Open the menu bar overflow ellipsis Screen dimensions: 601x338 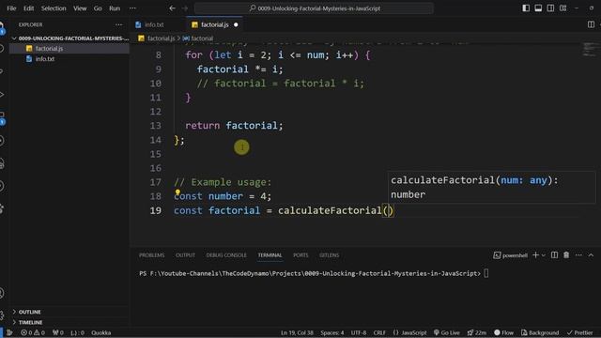pos(132,8)
